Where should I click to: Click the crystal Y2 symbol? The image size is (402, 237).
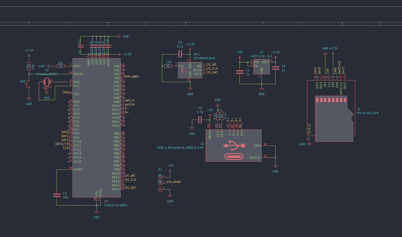47,83
